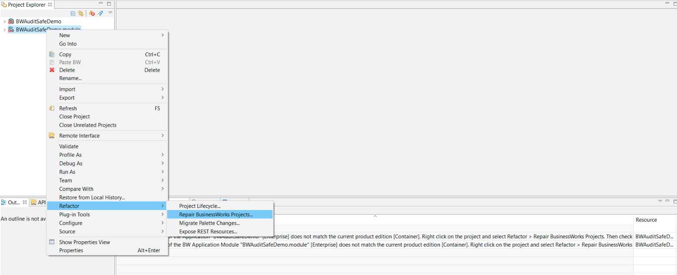This screenshot has height=275, width=677.
Task: Expand the BWAuditSafeDemo tree node
Action: point(4,21)
